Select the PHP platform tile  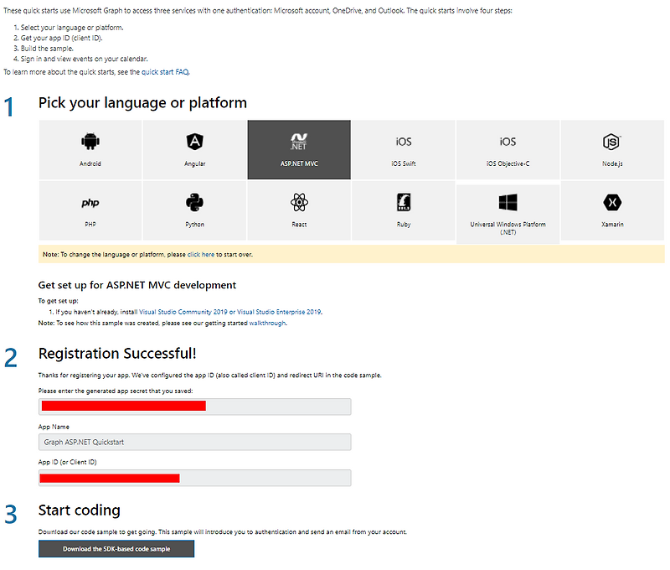(x=90, y=210)
